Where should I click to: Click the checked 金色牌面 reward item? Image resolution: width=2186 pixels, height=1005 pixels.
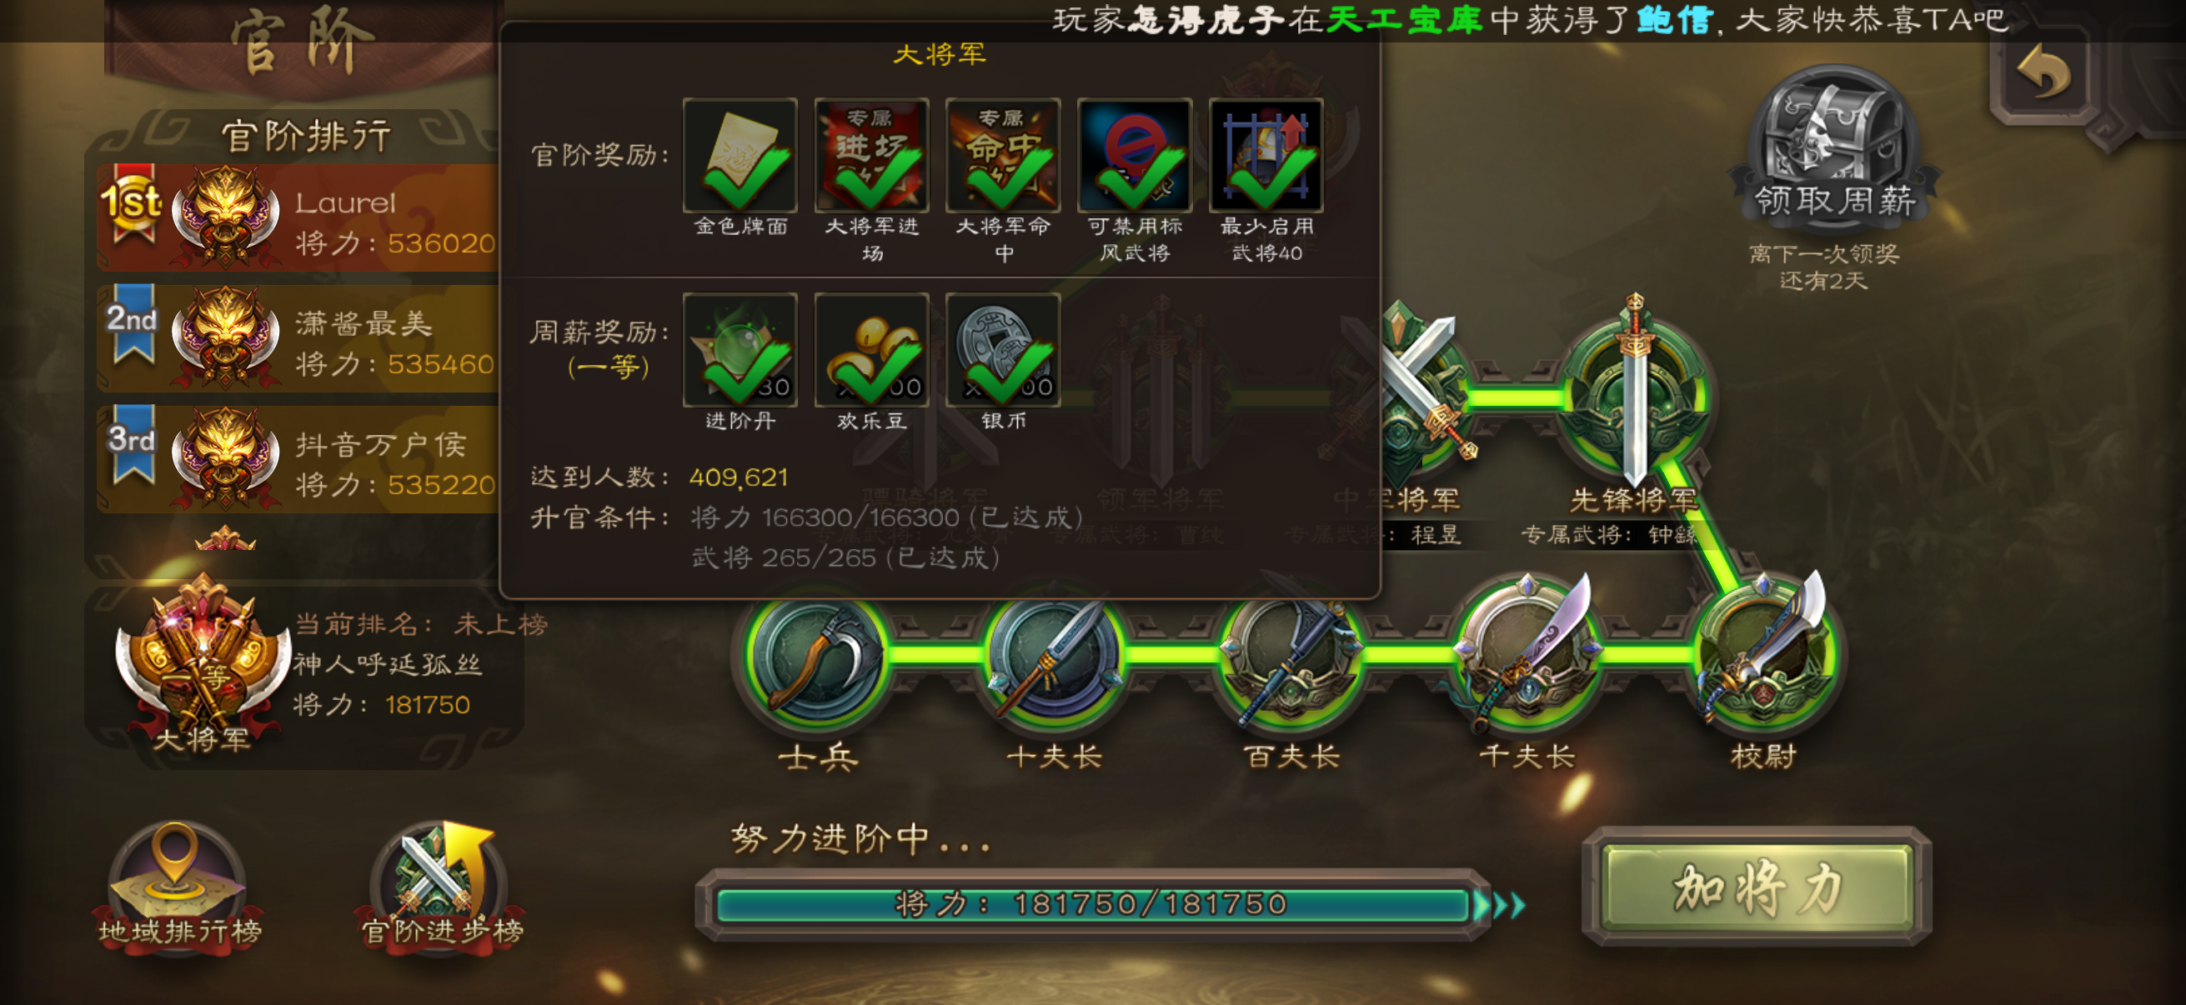pos(740,155)
